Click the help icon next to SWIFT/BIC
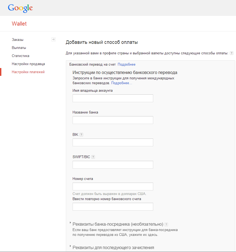The width and height of the screenshot is (236, 252). point(93,157)
